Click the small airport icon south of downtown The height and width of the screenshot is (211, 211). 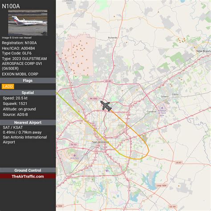point(107,171)
